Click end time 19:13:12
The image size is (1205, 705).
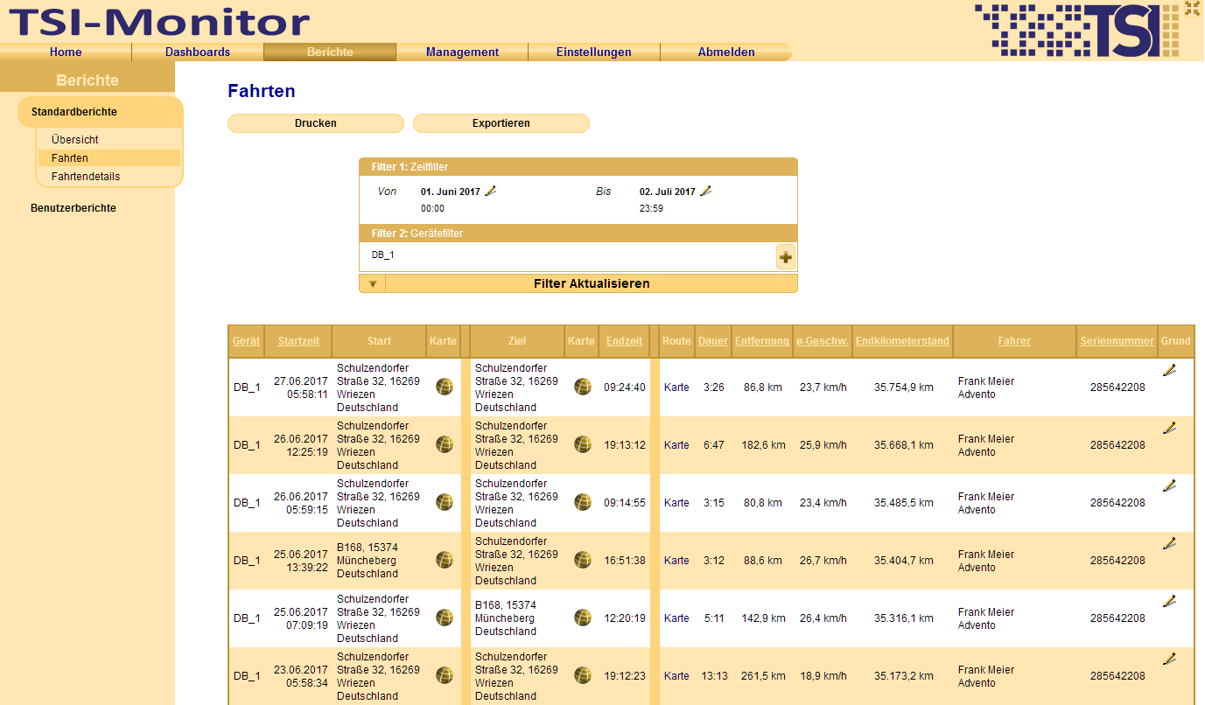(625, 445)
